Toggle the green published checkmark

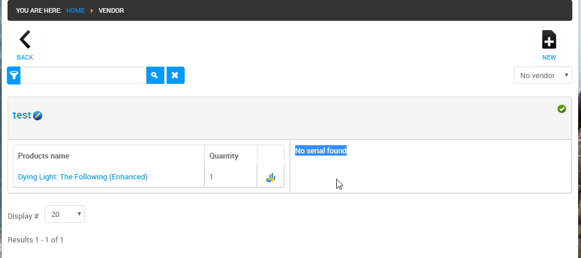click(561, 109)
